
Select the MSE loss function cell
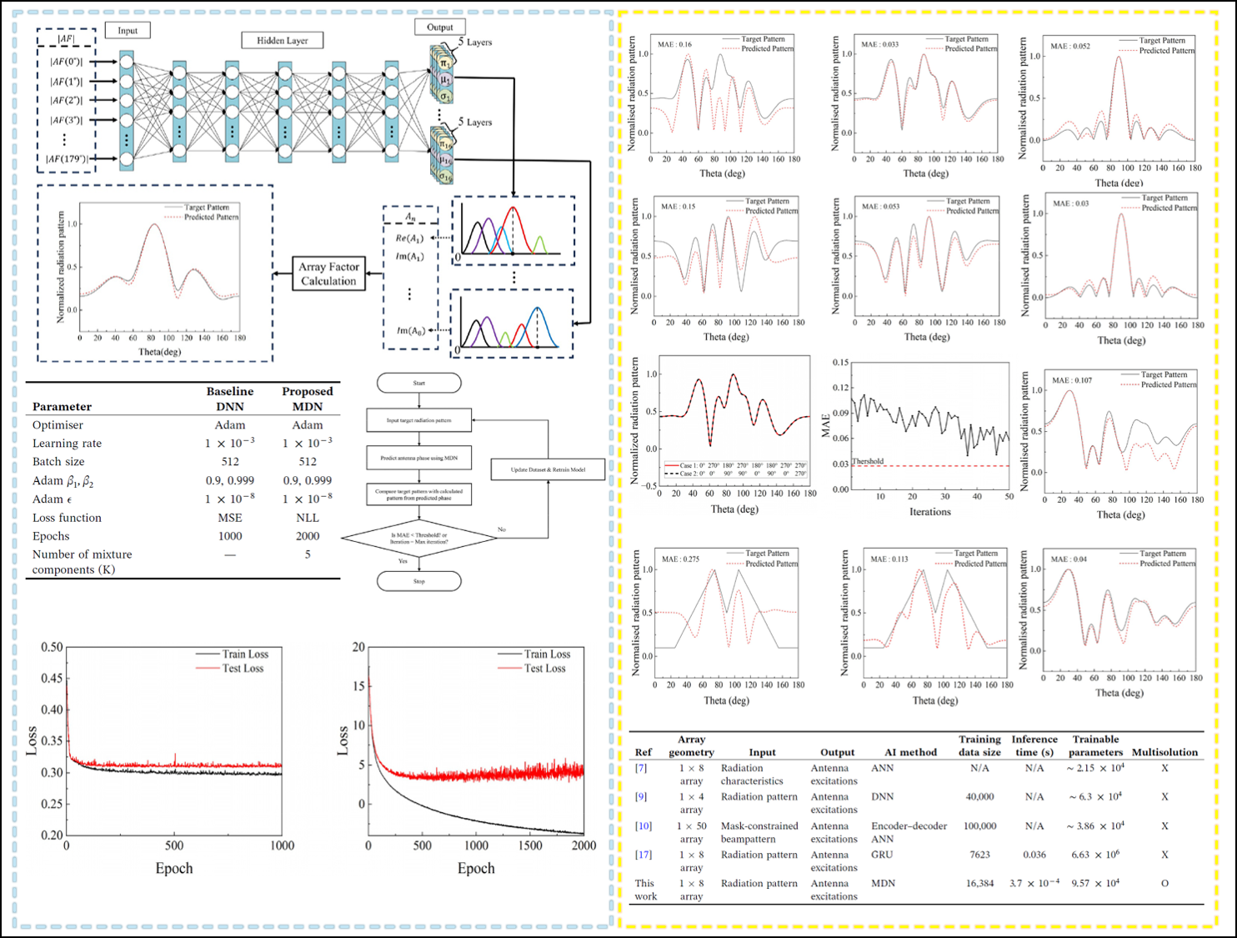(x=230, y=518)
